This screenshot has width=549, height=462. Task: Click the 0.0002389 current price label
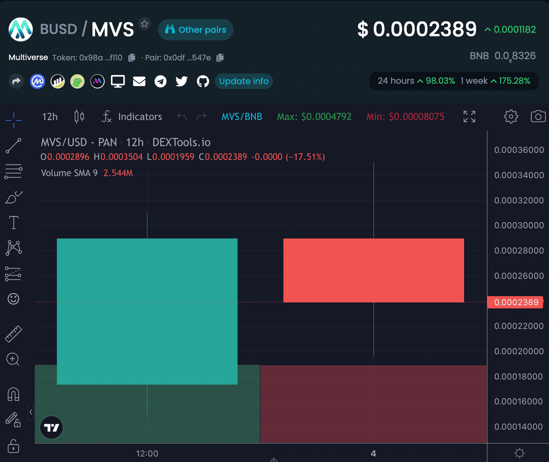click(515, 302)
